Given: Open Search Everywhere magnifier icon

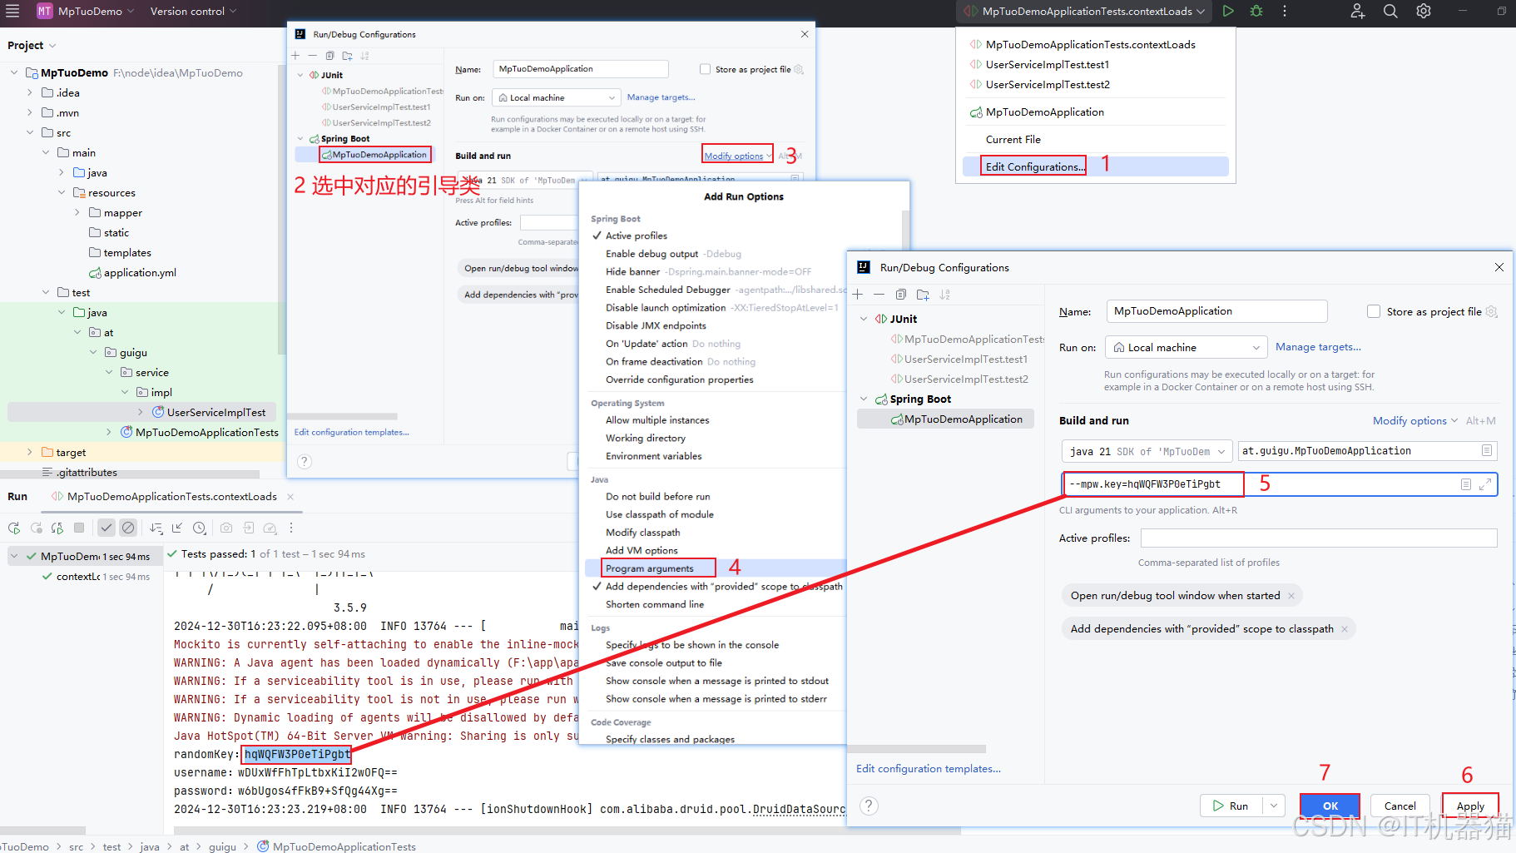Looking at the screenshot, I should coord(1390,11).
